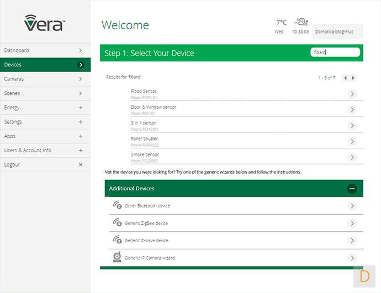Image resolution: width=381 pixels, height=293 pixels.
Task: Click the device search field
Action: pos(335,52)
